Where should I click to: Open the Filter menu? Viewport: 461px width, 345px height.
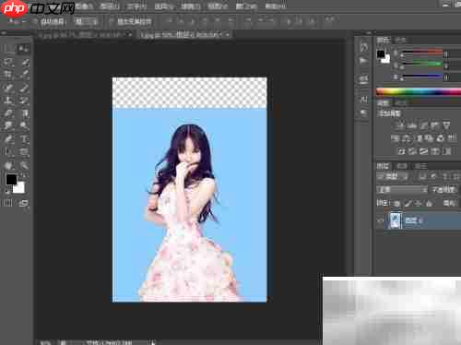(x=191, y=6)
